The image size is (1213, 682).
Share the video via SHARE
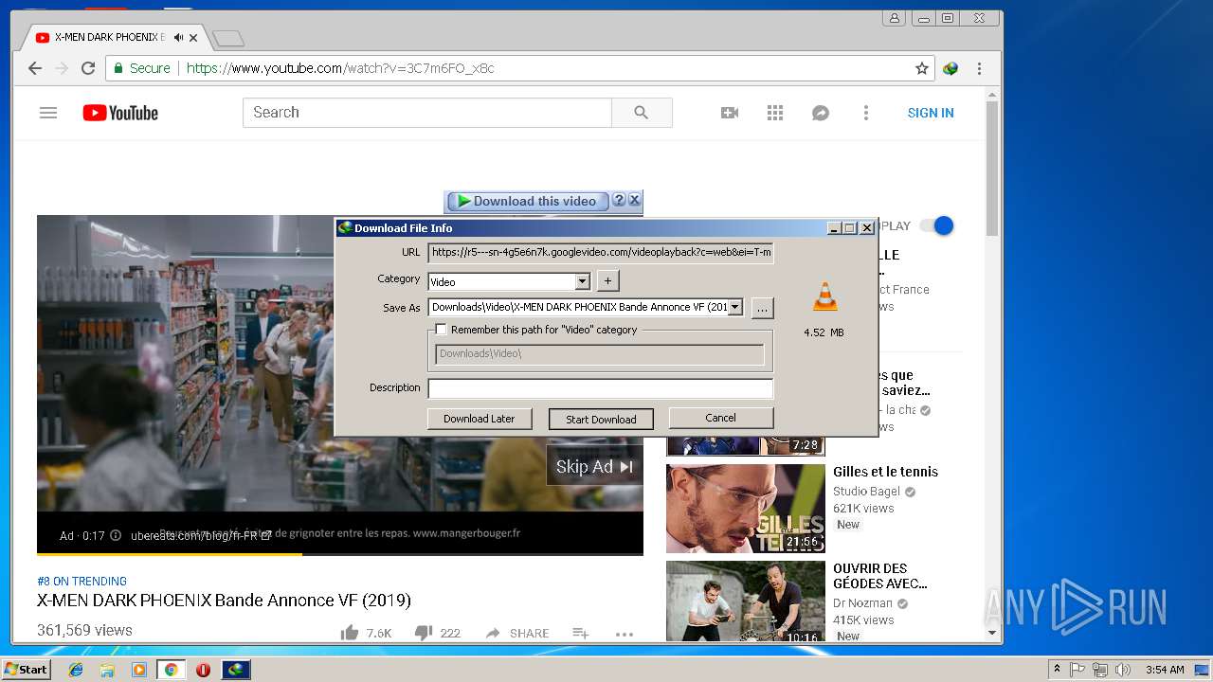click(x=517, y=633)
